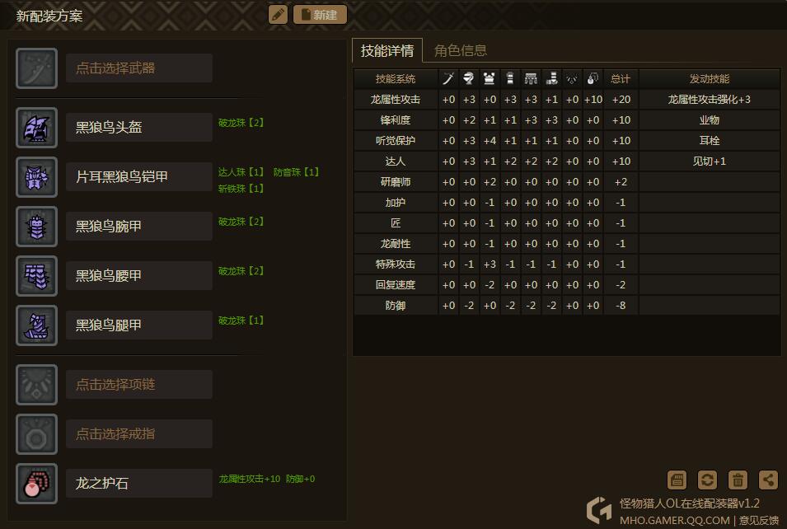Click the 黑狼鸟腕甲 arm armor icon

click(x=36, y=227)
